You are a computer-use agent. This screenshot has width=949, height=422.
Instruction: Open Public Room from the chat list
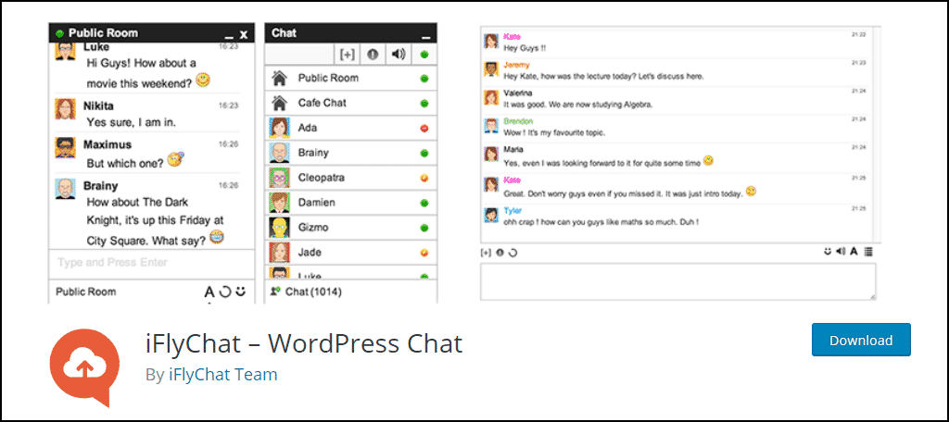click(x=351, y=78)
